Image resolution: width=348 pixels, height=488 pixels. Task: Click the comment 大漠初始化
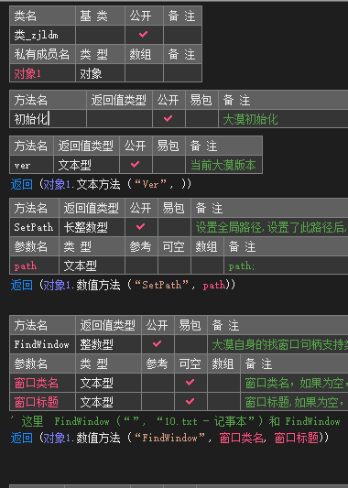pos(251,119)
